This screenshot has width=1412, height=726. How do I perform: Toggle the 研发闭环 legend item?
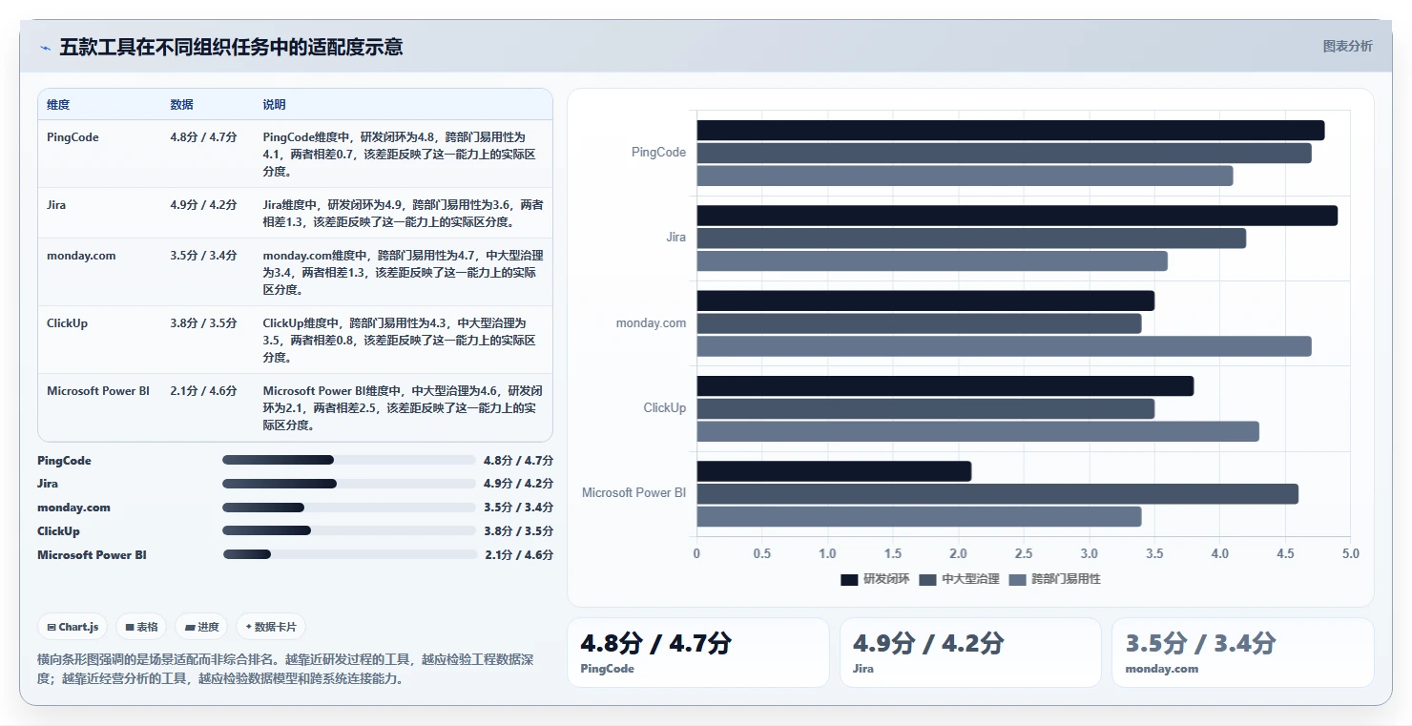pyautogui.click(x=875, y=579)
